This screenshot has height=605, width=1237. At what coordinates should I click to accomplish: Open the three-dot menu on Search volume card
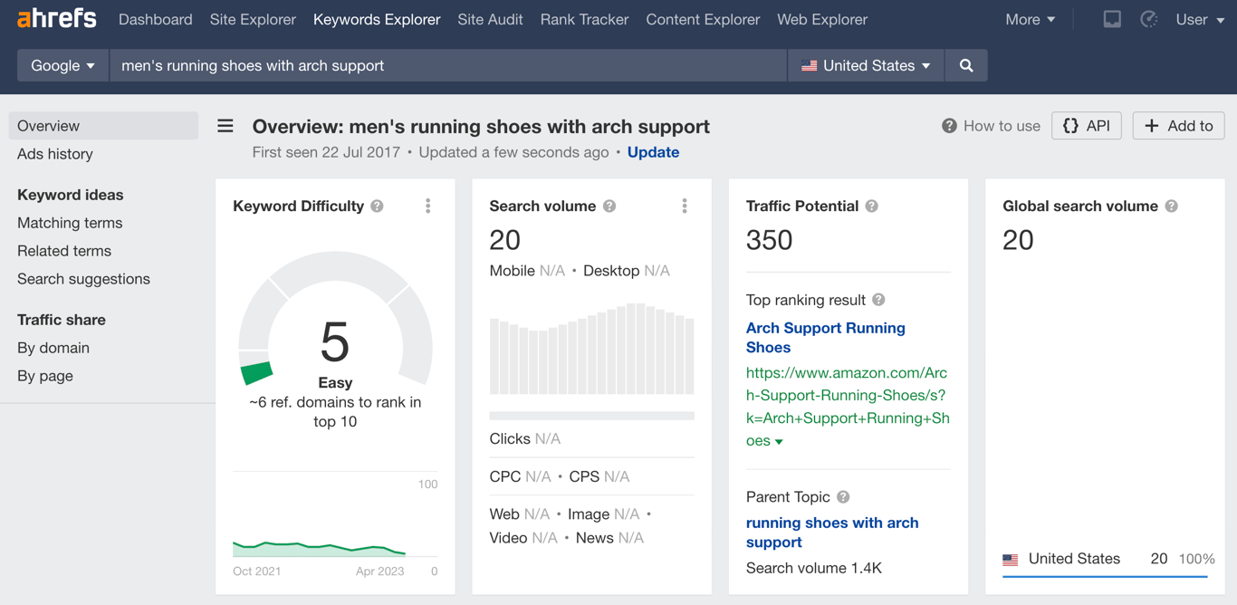[x=685, y=206]
